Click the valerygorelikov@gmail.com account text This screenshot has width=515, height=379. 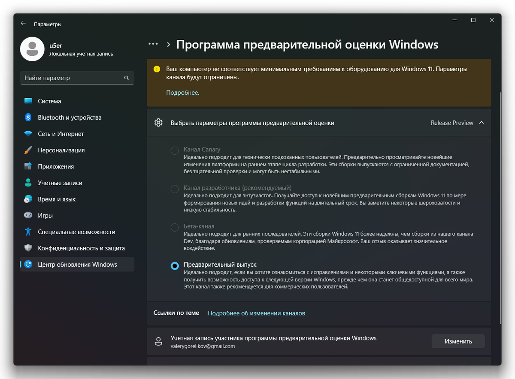click(203, 346)
